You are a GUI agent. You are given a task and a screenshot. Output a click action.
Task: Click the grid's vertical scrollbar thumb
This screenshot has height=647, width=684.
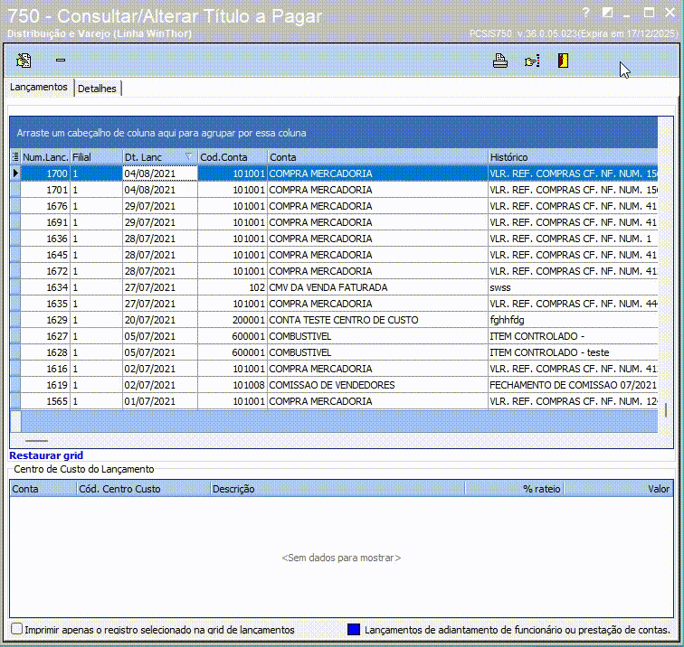point(665,408)
